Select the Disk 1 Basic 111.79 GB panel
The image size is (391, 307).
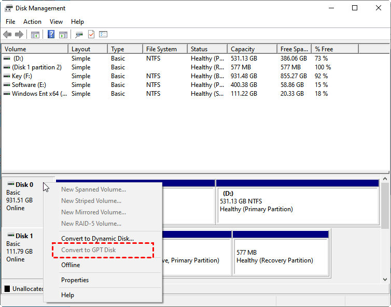22,254
